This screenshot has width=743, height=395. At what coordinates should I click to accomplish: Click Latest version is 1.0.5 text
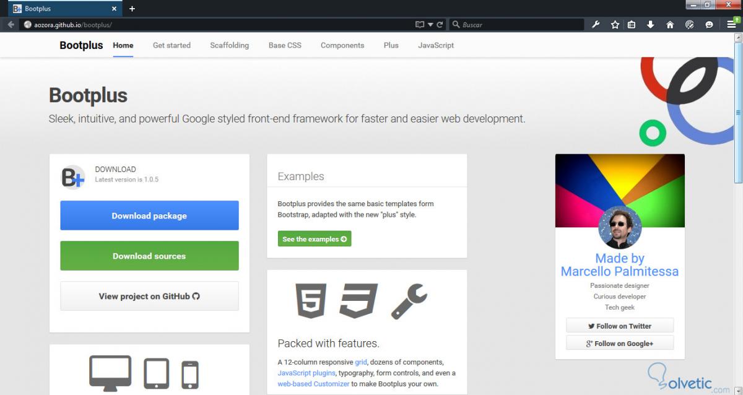(x=127, y=180)
